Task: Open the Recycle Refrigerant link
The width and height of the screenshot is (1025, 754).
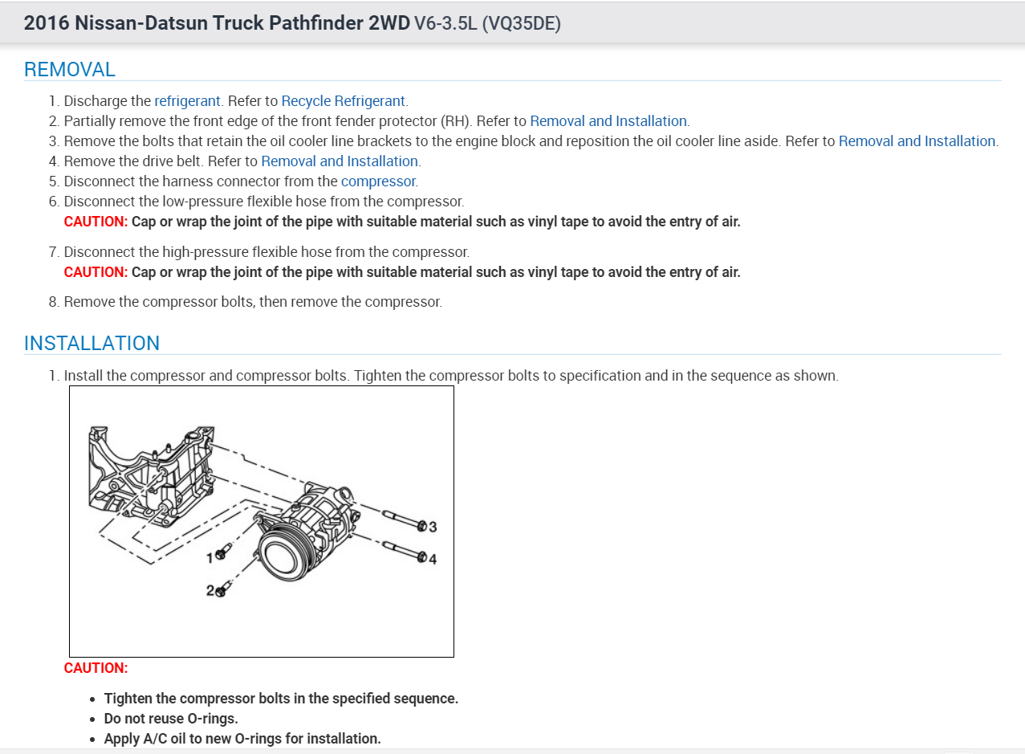Action: 343,101
